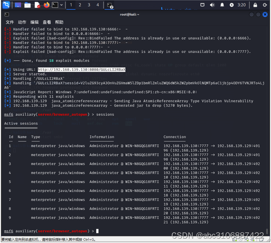Select the terminal taskbar window button
This screenshot has width=271, height=243.
pyautogui.click(x=109, y=5)
